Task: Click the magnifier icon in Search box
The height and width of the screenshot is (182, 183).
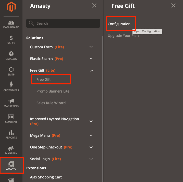Action: [31, 23]
